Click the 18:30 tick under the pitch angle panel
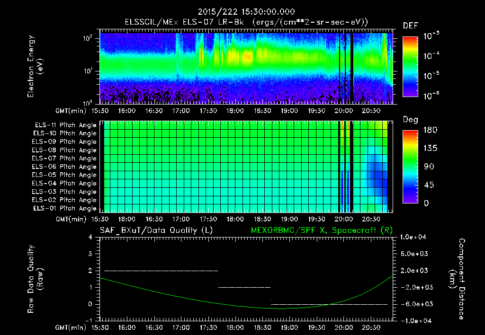The height and width of the screenshot is (335, 485). 262,219
